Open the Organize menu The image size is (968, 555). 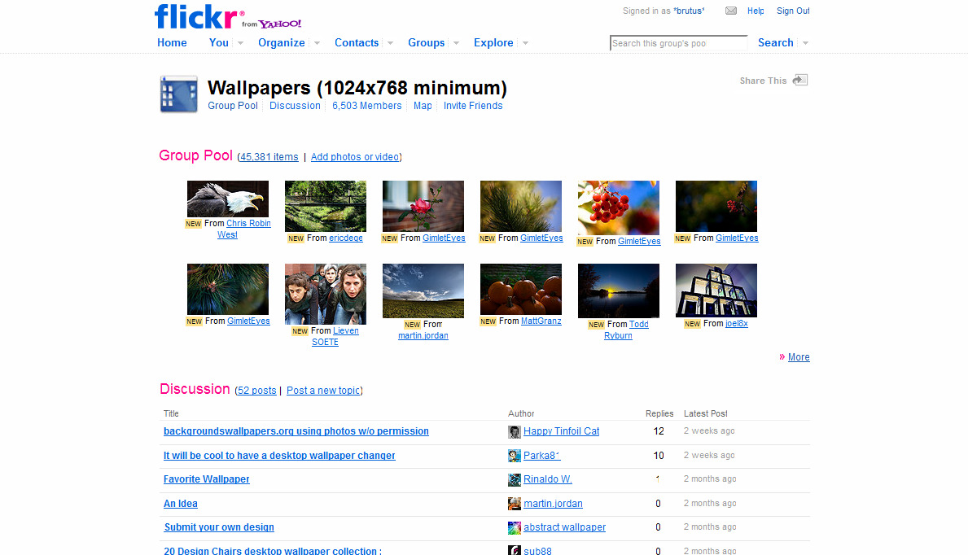tap(282, 42)
